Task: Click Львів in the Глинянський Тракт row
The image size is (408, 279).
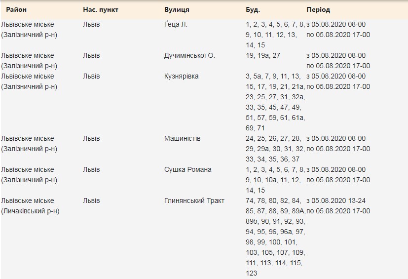Action: pyautogui.click(x=91, y=200)
